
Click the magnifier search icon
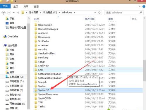[141, 13]
